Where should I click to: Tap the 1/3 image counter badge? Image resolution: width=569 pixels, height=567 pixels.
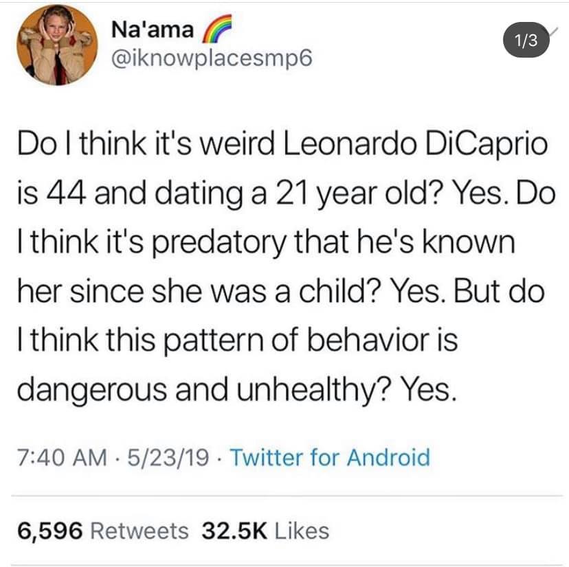[x=526, y=40]
